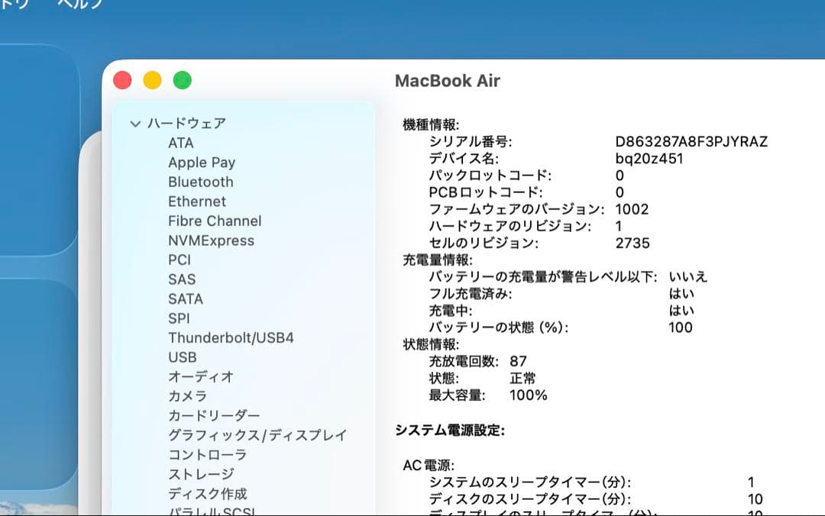
Task: Select SATA in the hardware list
Action: [184, 298]
